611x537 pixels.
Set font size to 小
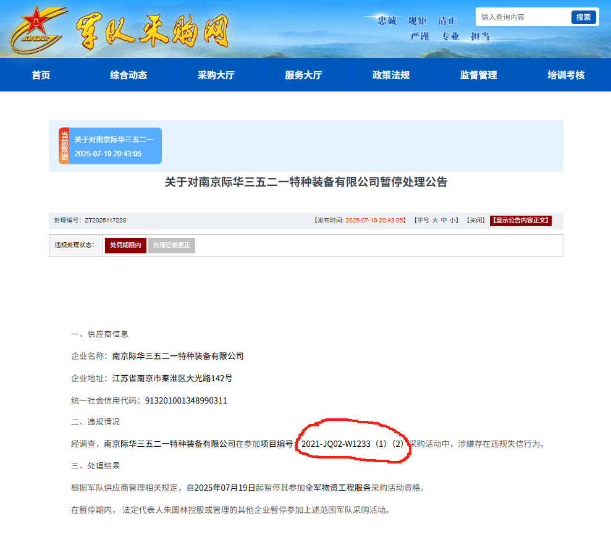coord(452,221)
